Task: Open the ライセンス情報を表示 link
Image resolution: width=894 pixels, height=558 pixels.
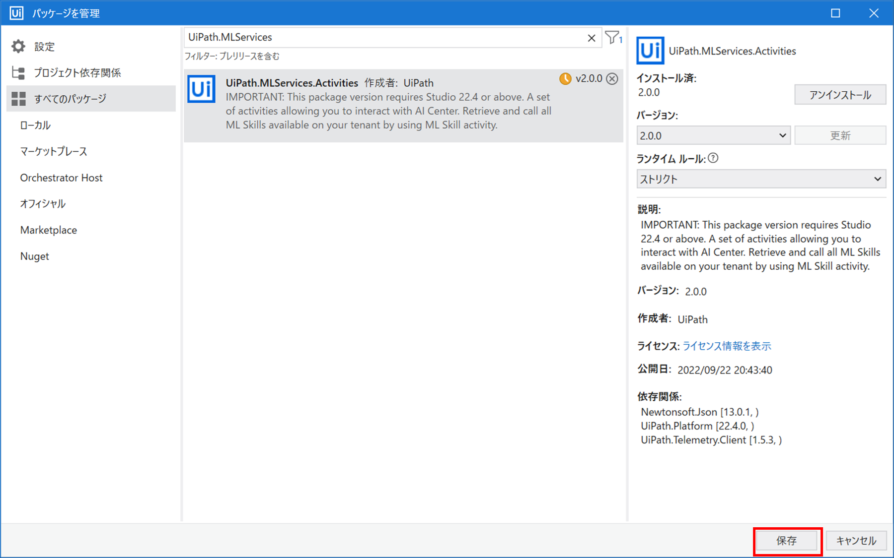Action: [x=727, y=346]
